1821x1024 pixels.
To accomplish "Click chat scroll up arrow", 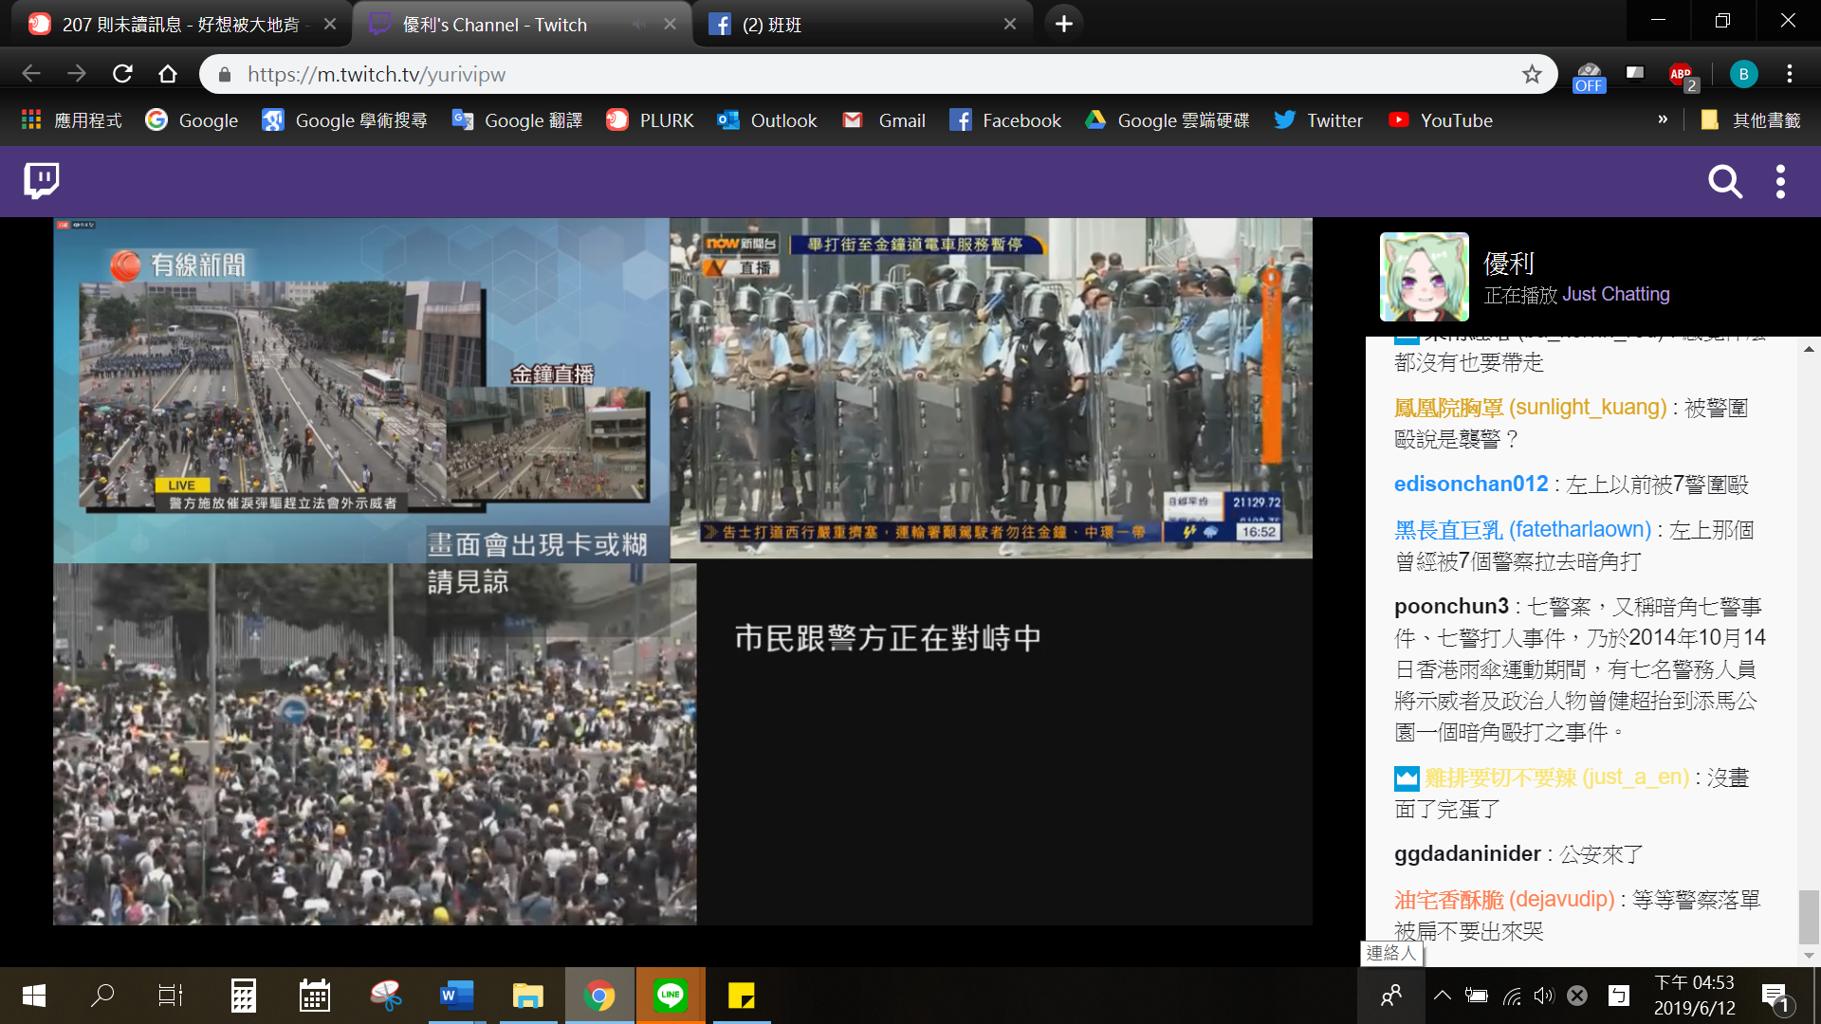I will pyautogui.click(x=1809, y=349).
